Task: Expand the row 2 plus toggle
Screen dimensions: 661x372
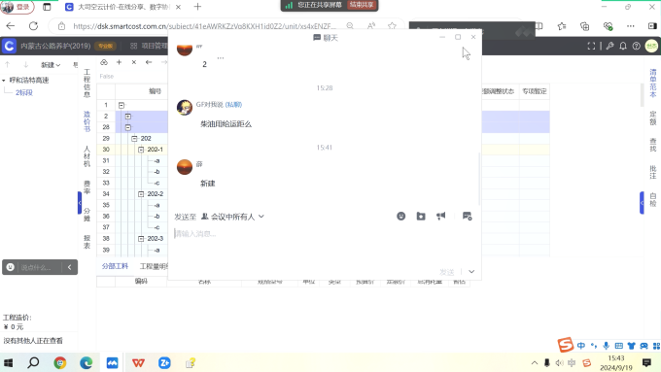Action: 128,117
